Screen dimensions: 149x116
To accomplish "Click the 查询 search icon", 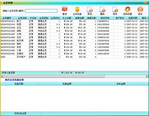I will click(x=65, y=9).
